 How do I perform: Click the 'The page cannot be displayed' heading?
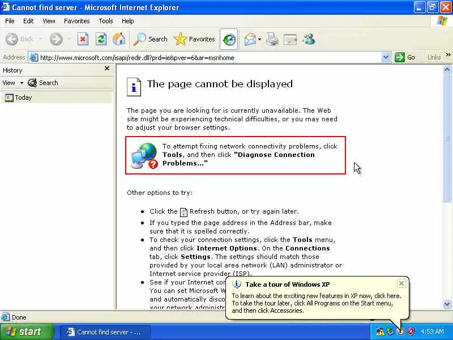click(x=220, y=84)
